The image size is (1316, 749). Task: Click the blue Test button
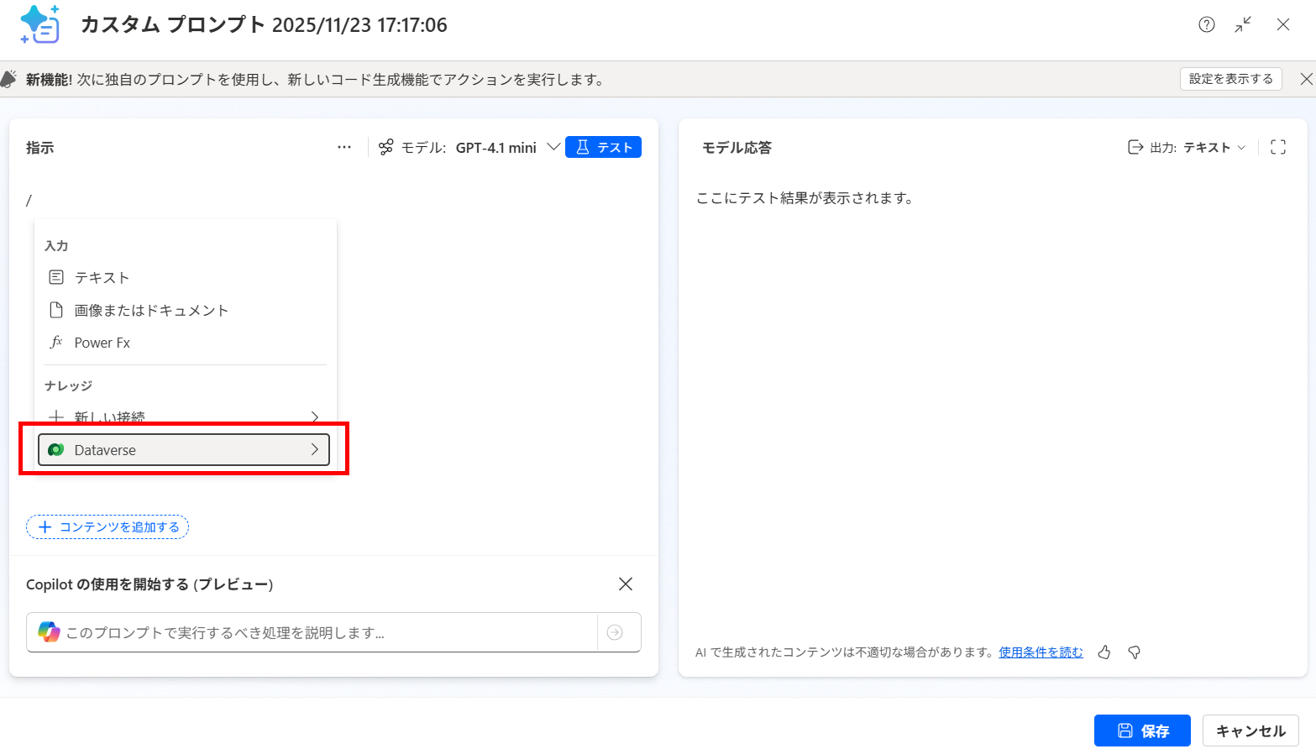[603, 147]
